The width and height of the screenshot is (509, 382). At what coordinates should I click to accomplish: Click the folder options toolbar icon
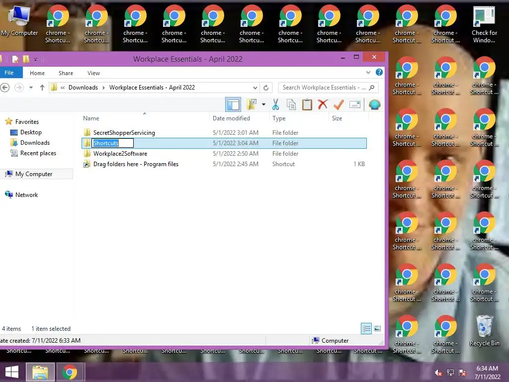(x=252, y=104)
